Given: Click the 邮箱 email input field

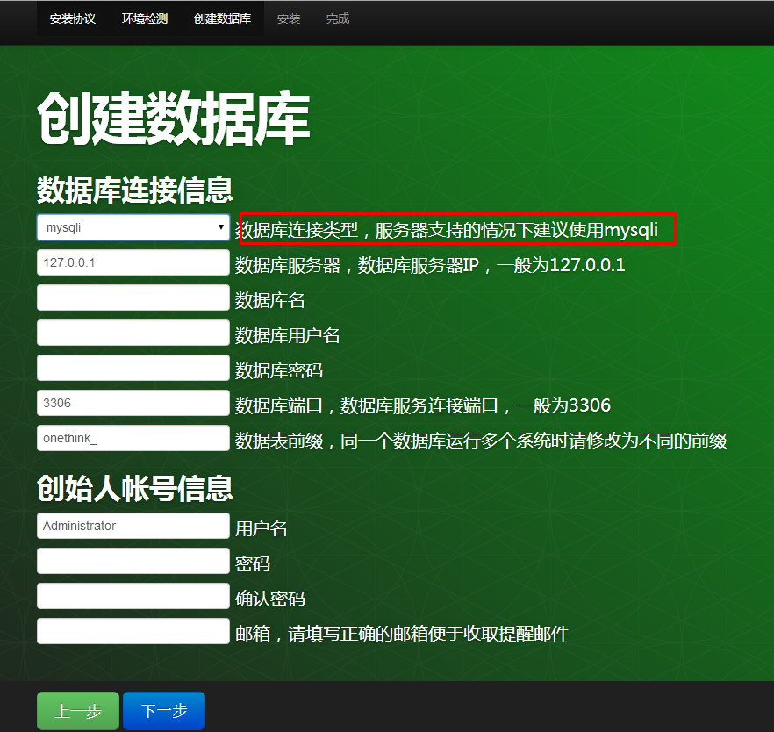Looking at the screenshot, I should 133,631.
